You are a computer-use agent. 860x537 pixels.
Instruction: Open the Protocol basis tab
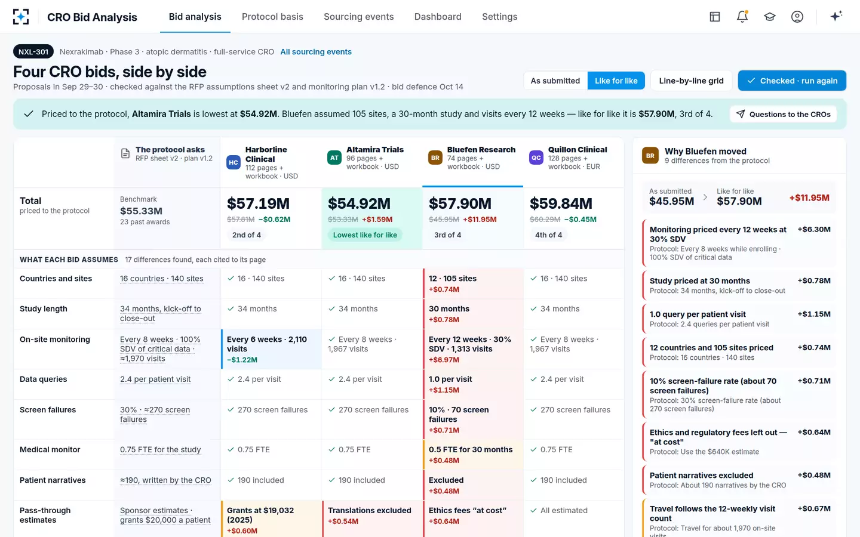272,17
